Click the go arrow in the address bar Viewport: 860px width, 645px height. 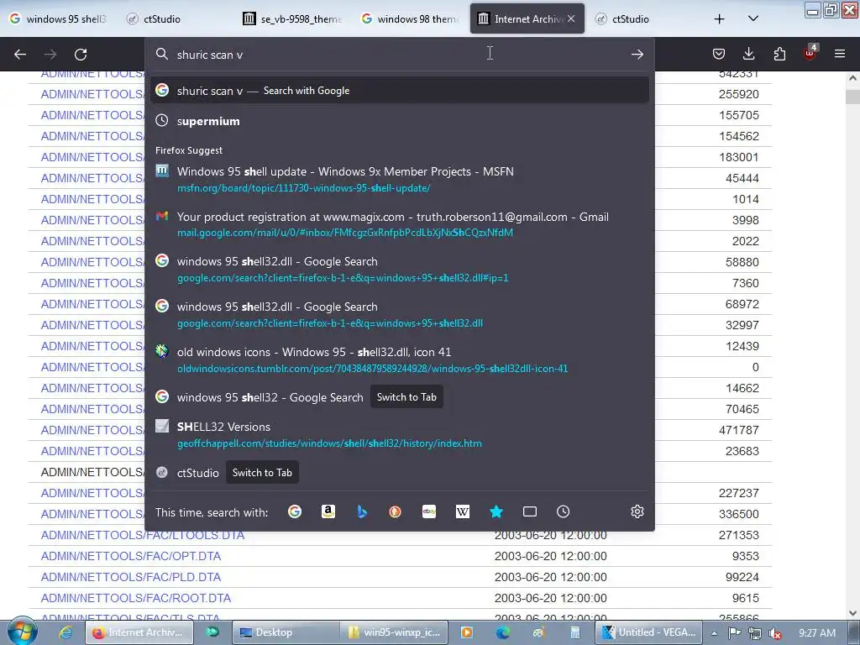coord(637,54)
